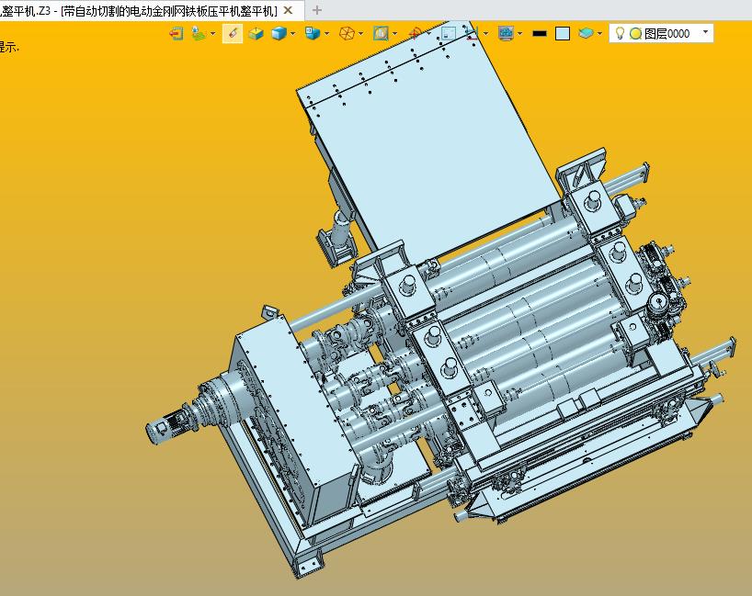Select the blue shaded cube display icon

[x=279, y=34]
